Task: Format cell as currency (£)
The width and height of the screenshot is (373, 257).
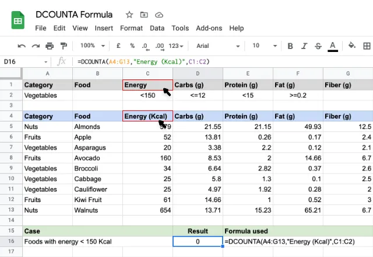Action: (x=118, y=46)
